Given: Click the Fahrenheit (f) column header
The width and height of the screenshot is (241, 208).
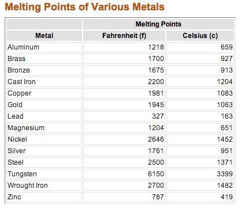Looking at the screenshot, I should (124, 36).
